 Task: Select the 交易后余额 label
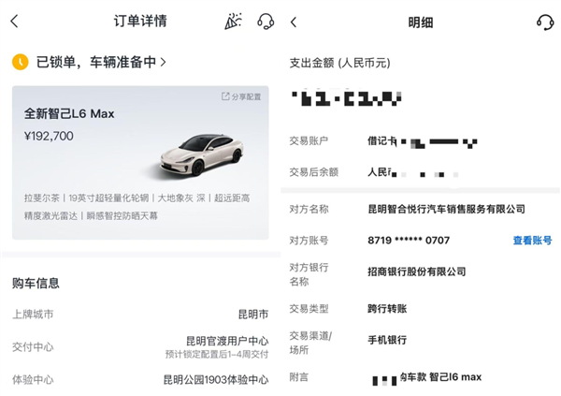point(314,172)
